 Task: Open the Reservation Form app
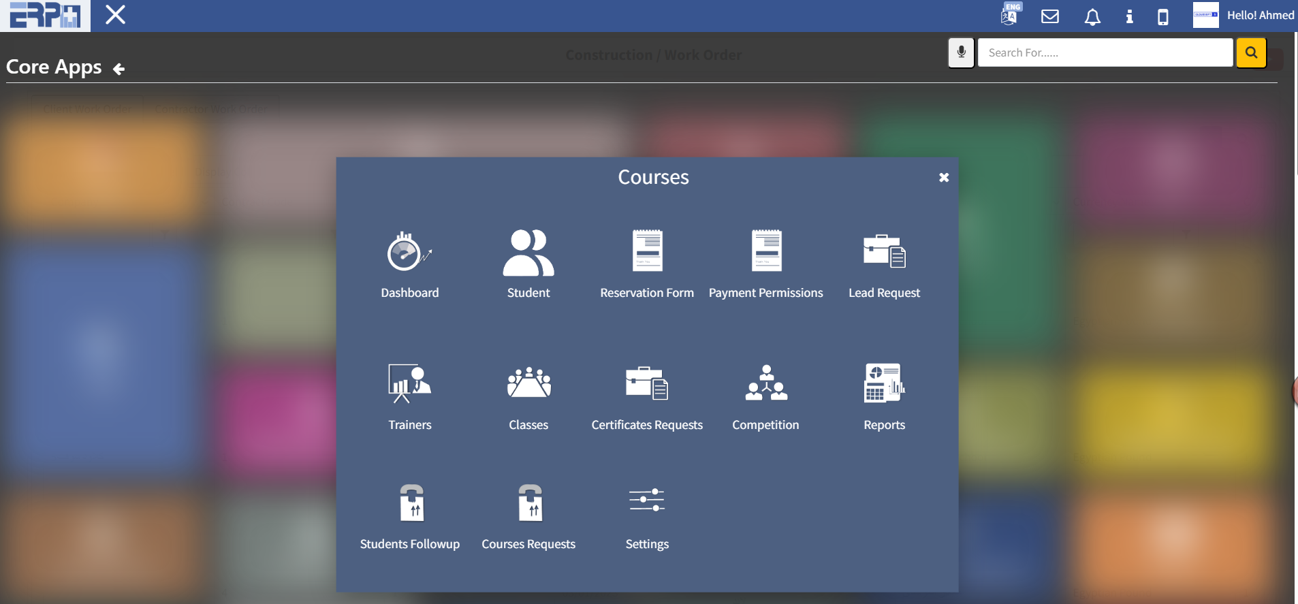pyautogui.click(x=646, y=251)
